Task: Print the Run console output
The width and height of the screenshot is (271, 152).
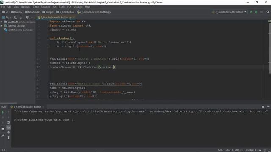Action: [x=8, y=133]
